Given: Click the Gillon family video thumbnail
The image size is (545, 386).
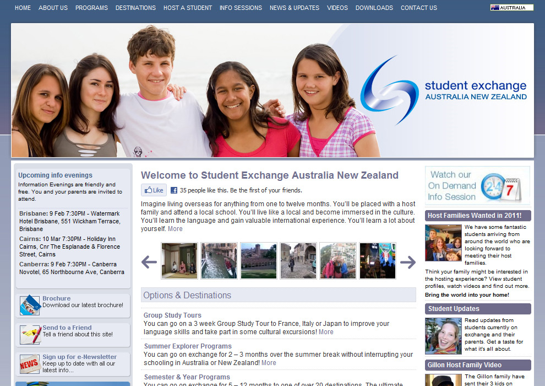Looking at the screenshot, I should (x=443, y=380).
